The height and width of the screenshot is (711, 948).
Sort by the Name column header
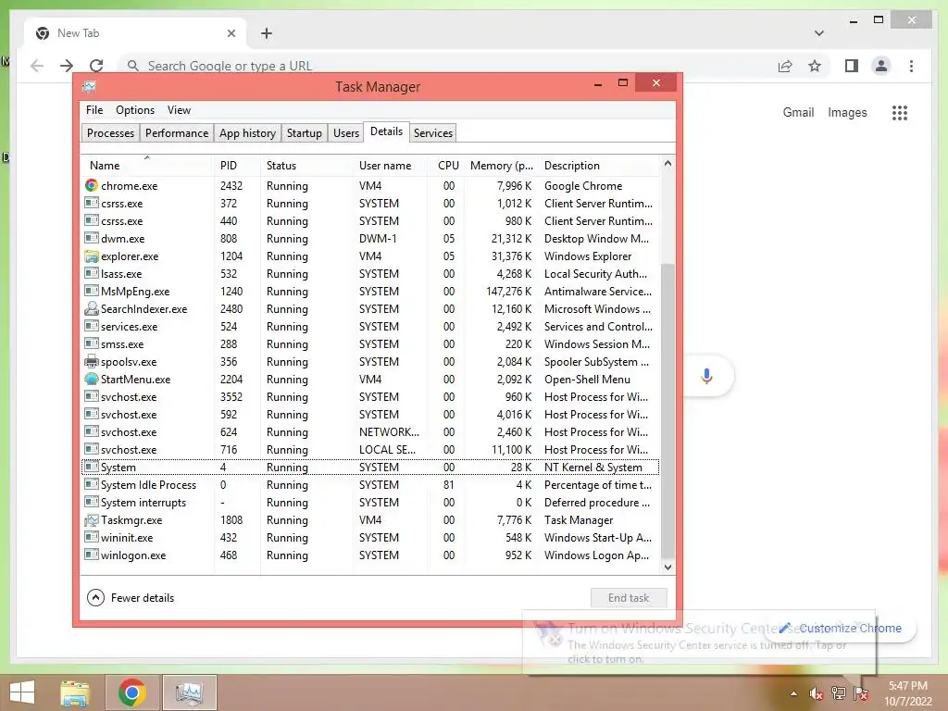tap(147, 165)
